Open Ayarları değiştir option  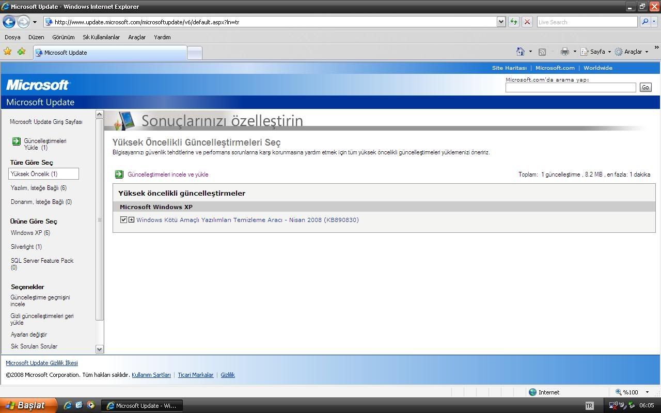(x=29, y=335)
